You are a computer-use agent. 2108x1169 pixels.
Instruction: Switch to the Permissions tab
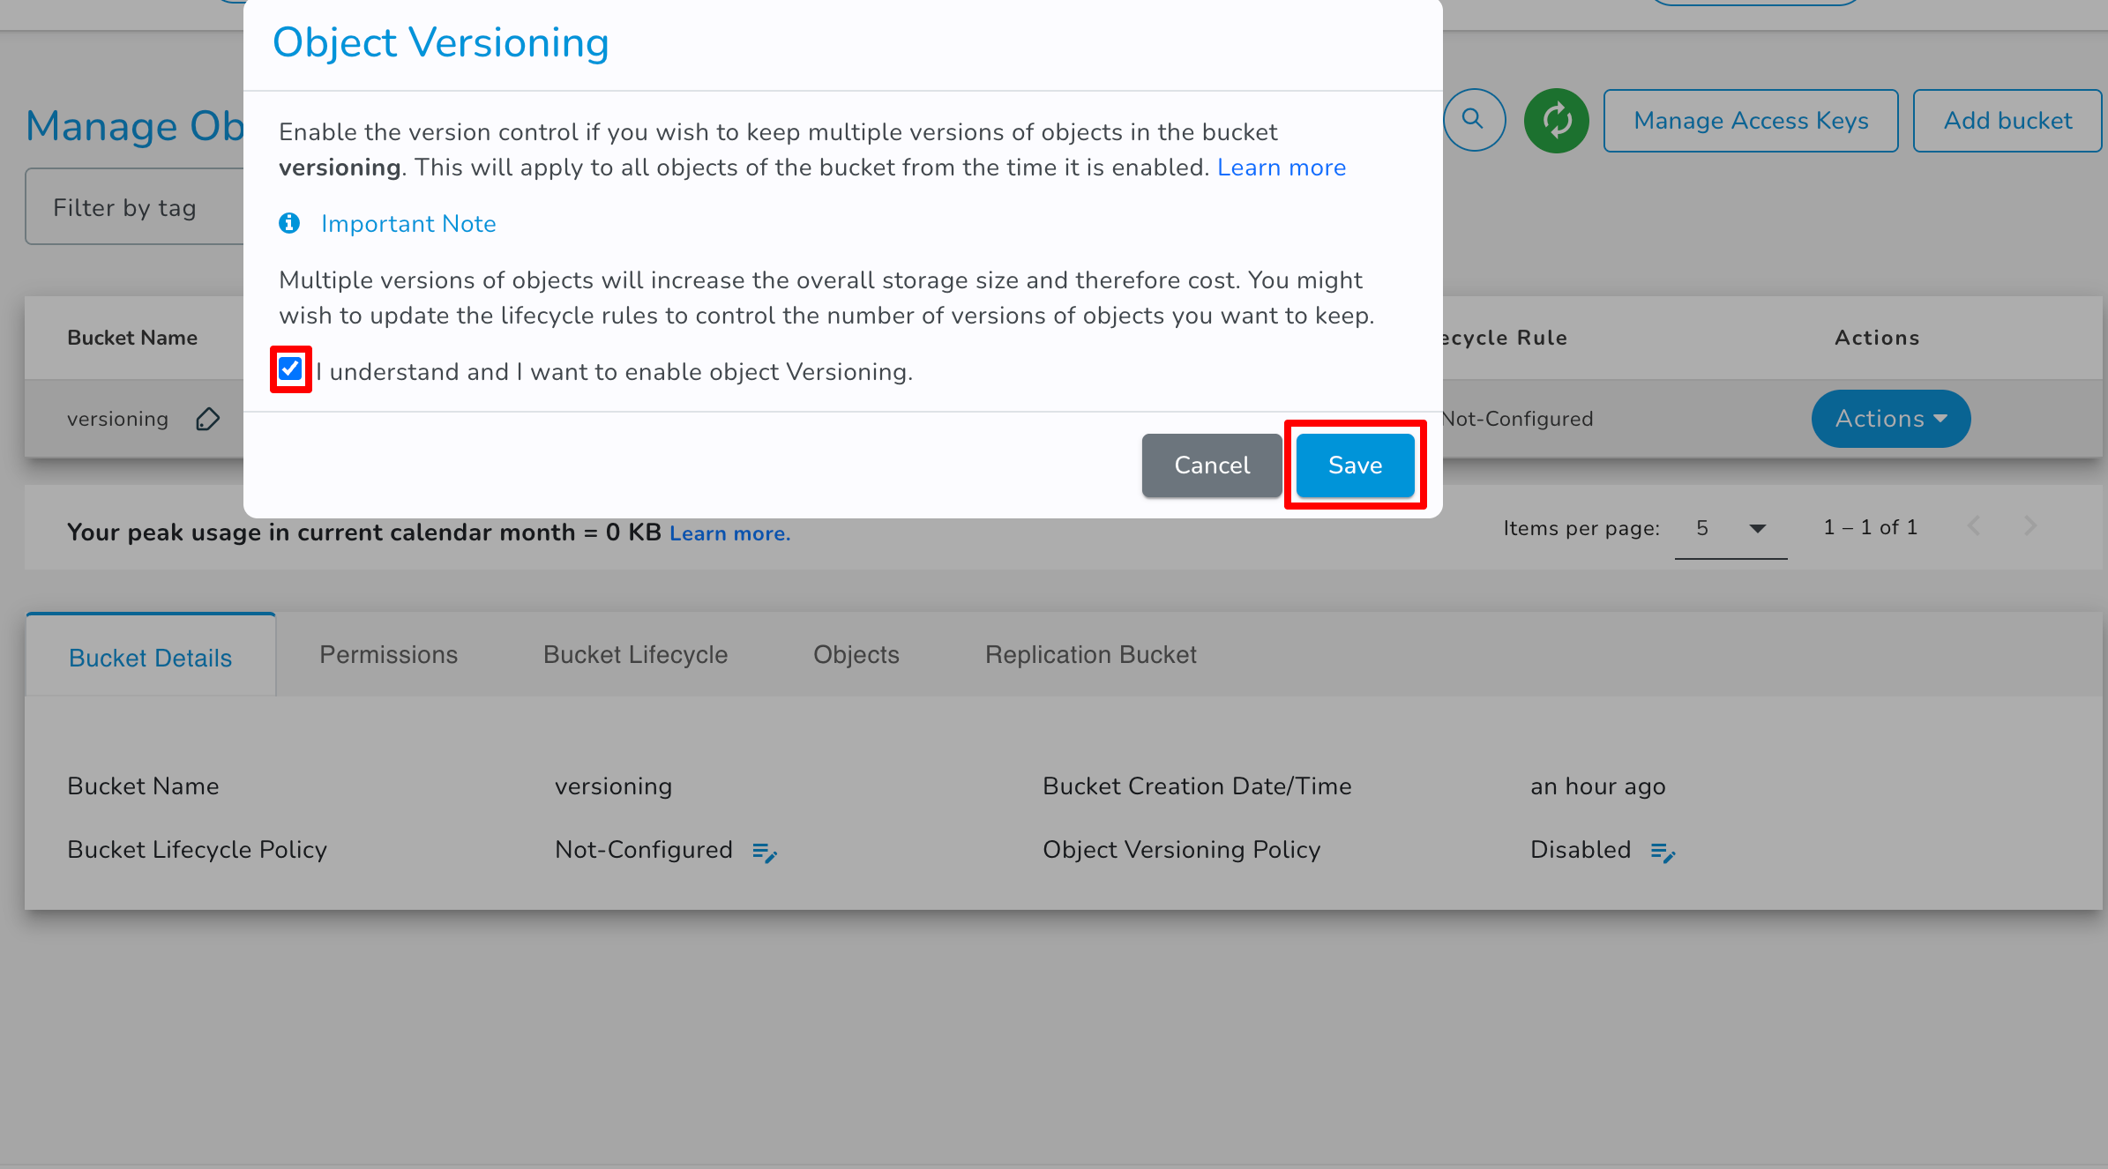388,654
